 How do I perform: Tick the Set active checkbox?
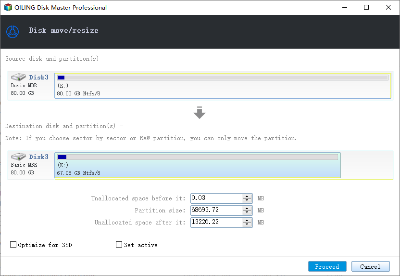pos(119,245)
